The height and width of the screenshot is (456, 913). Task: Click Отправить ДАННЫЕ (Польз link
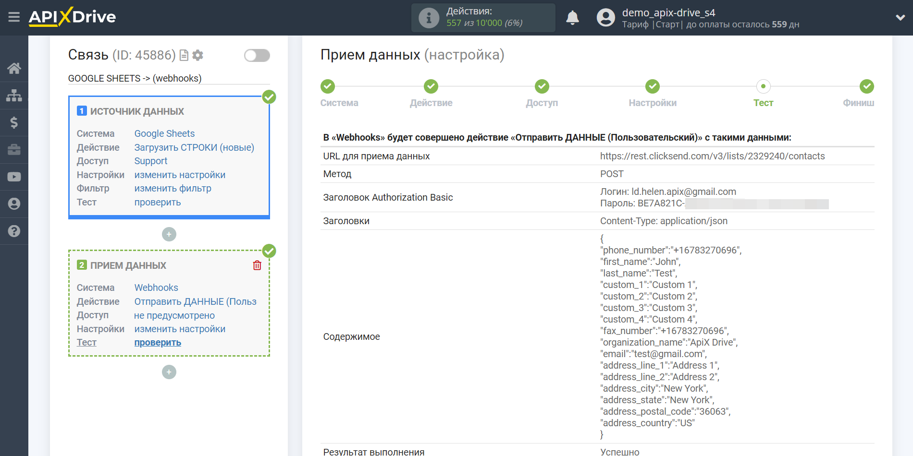195,301
